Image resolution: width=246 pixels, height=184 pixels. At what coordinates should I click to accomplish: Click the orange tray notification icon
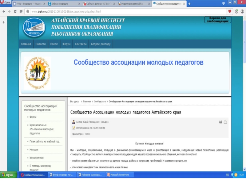pyautogui.click(x=236, y=175)
